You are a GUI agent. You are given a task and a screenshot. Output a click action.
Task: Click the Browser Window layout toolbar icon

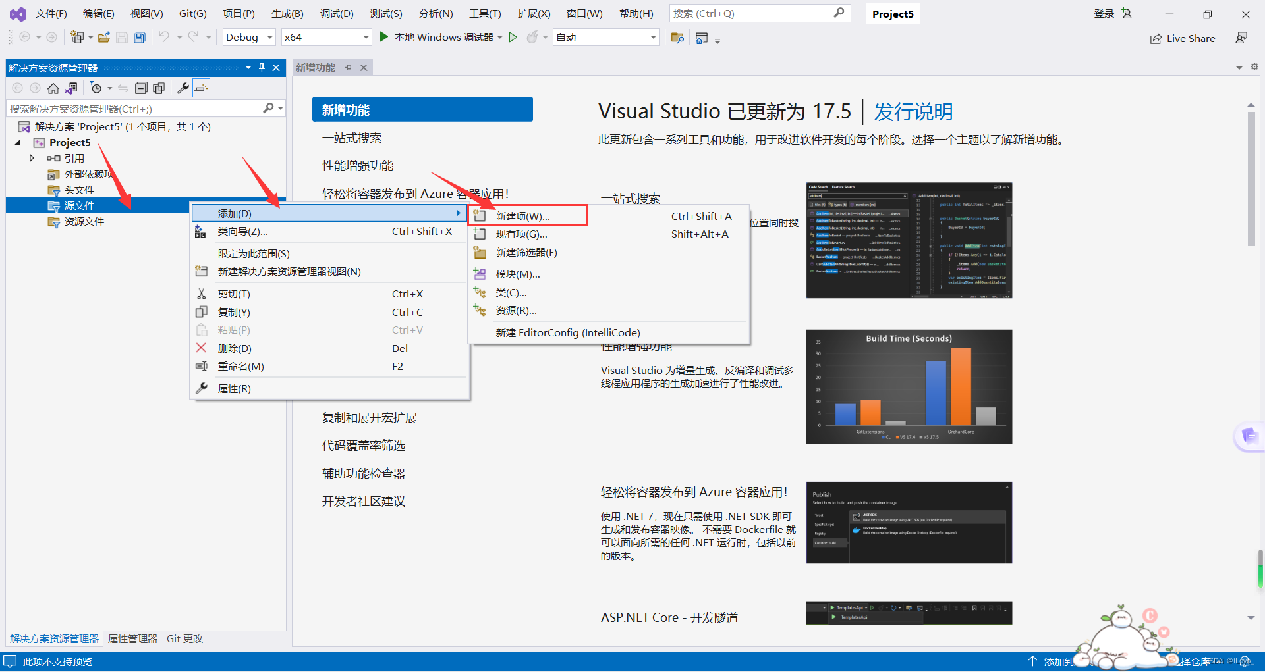[x=702, y=38]
